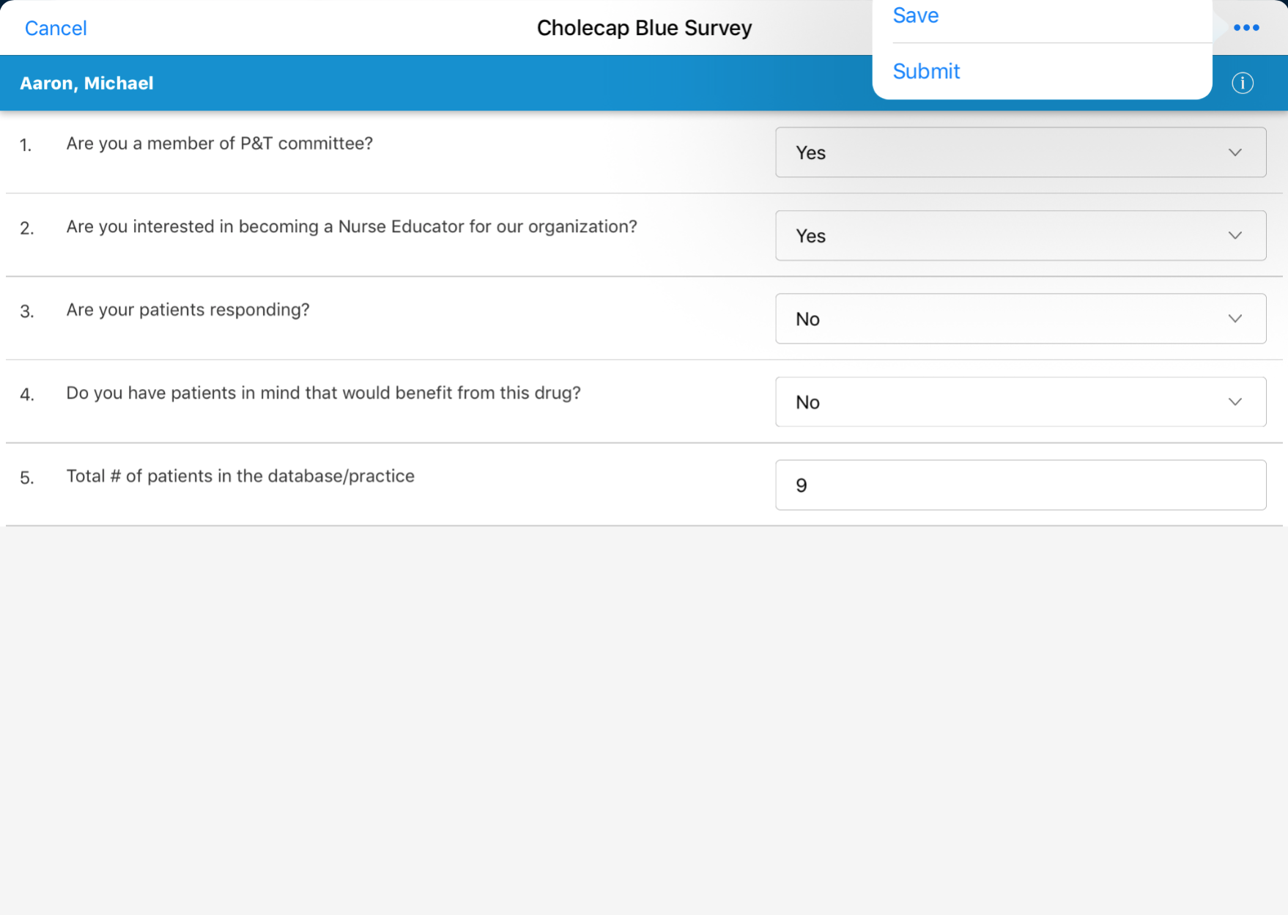
Task: Choose Save from the popup menu
Action: [916, 15]
